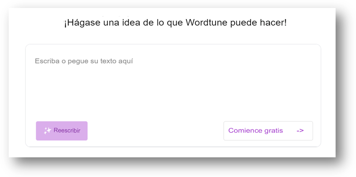Open the Comience gratis link
This screenshot has width=356, height=177.
point(268,131)
